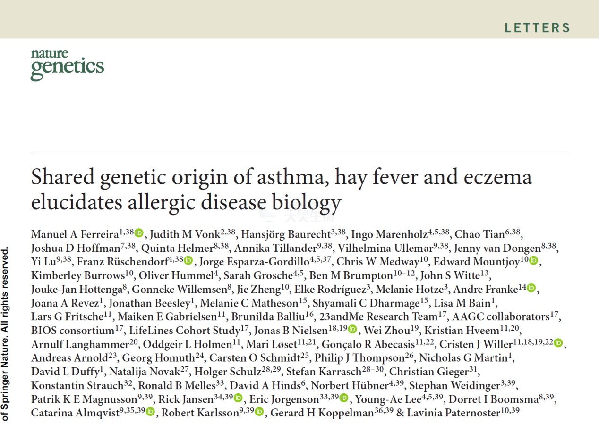Select the LETTERS section label
The height and width of the screenshot is (423, 599).
coord(537,27)
